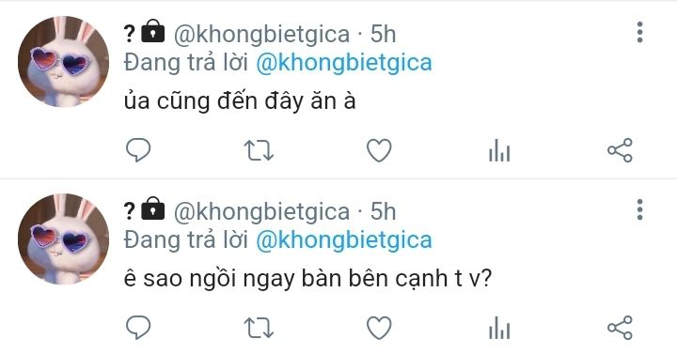The height and width of the screenshot is (354, 677).
Task: Share the "ê sao ngồi ngay bàn" tweet
Action: point(620,328)
